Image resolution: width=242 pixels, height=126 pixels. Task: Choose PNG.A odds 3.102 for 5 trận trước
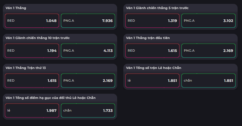[x=208, y=21]
